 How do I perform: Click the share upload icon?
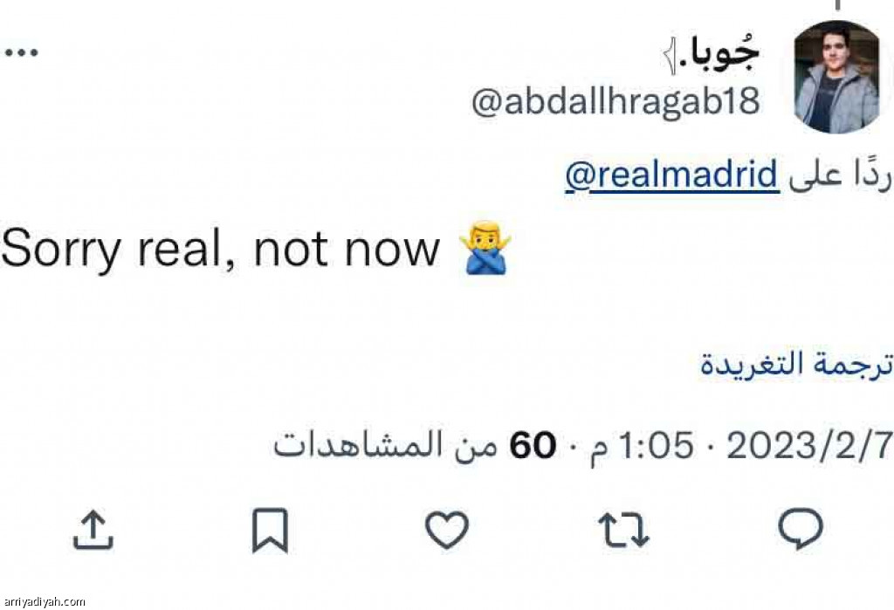click(93, 530)
